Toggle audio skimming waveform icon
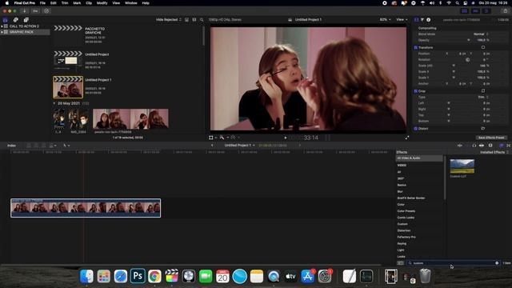The width and height of the screenshot is (512, 288). coord(460,146)
